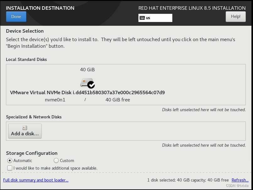Click the keyboard icon next to us
The image size is (253, 190).
142,18
